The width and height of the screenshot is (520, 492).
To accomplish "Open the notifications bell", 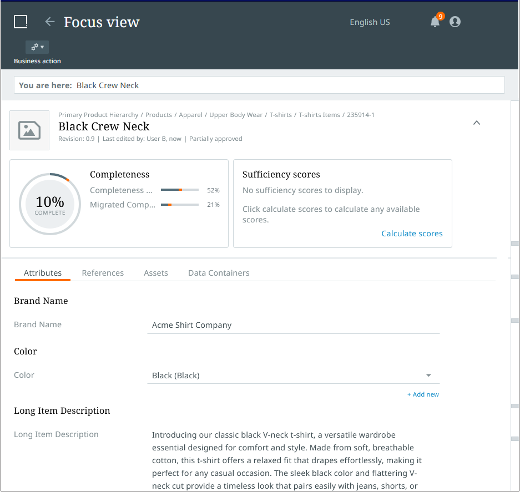I will coord(435,22).
